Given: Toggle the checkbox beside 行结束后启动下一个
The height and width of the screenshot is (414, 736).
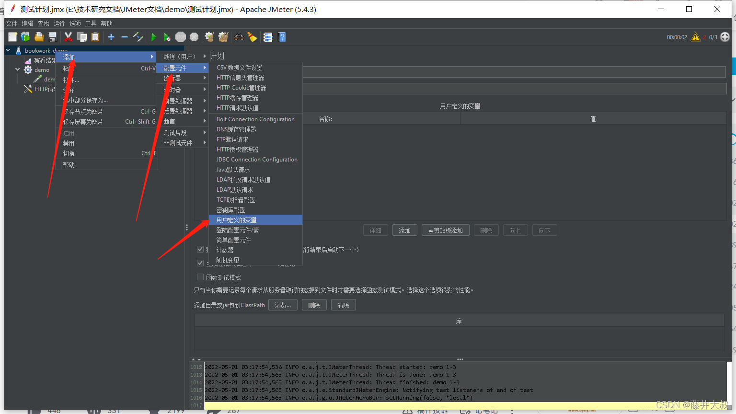Looking at the screenshot, I should [x=200, y=249].
